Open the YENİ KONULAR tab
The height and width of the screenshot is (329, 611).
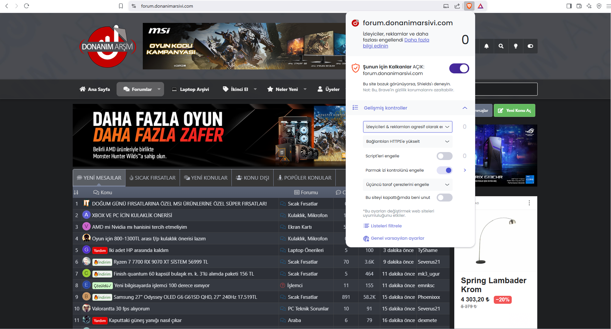coord(206,178)
